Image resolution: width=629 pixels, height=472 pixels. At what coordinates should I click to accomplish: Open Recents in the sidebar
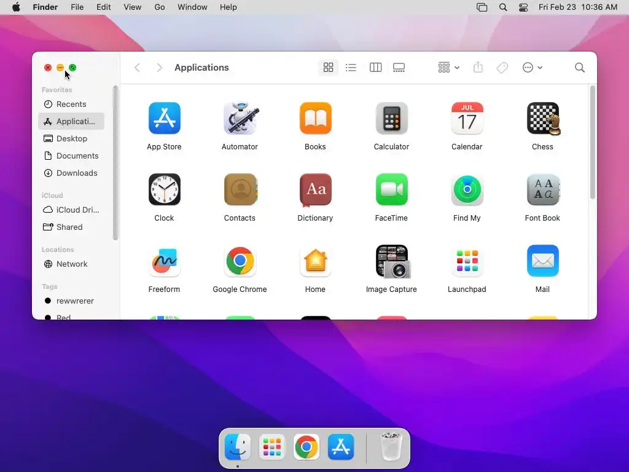[x=71, y=104]
